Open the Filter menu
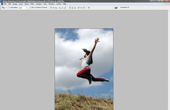The image size is (170, 110). (x=32, y=4)
